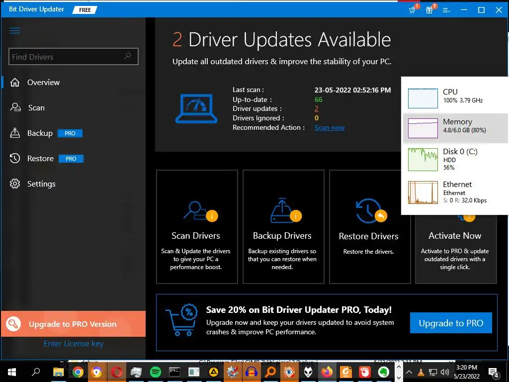
Task: Click the Backup drive icon in the sidebar
Action: pos(14,133)
